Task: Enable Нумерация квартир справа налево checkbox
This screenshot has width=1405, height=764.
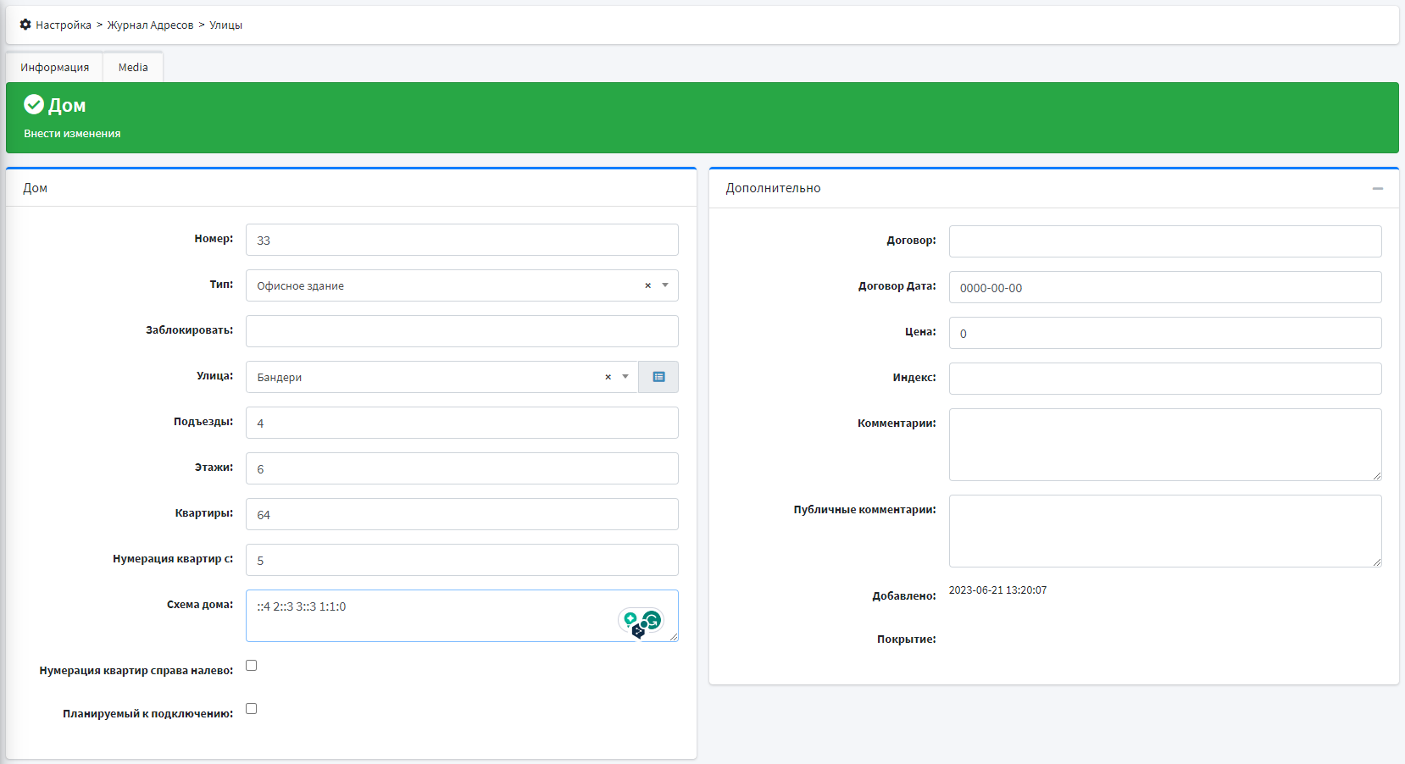Action: pos(252,666)
